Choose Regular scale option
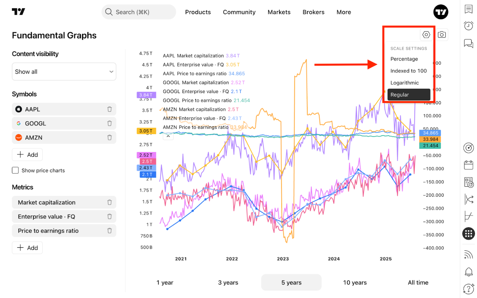This screenshot has height=298, width=477. [x=409, y=95]
